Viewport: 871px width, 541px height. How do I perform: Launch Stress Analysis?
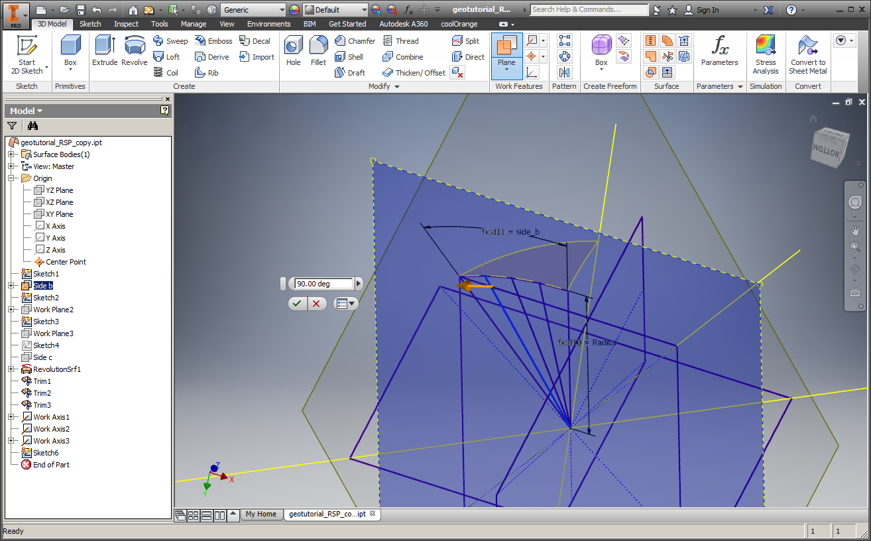coord(766,55)
